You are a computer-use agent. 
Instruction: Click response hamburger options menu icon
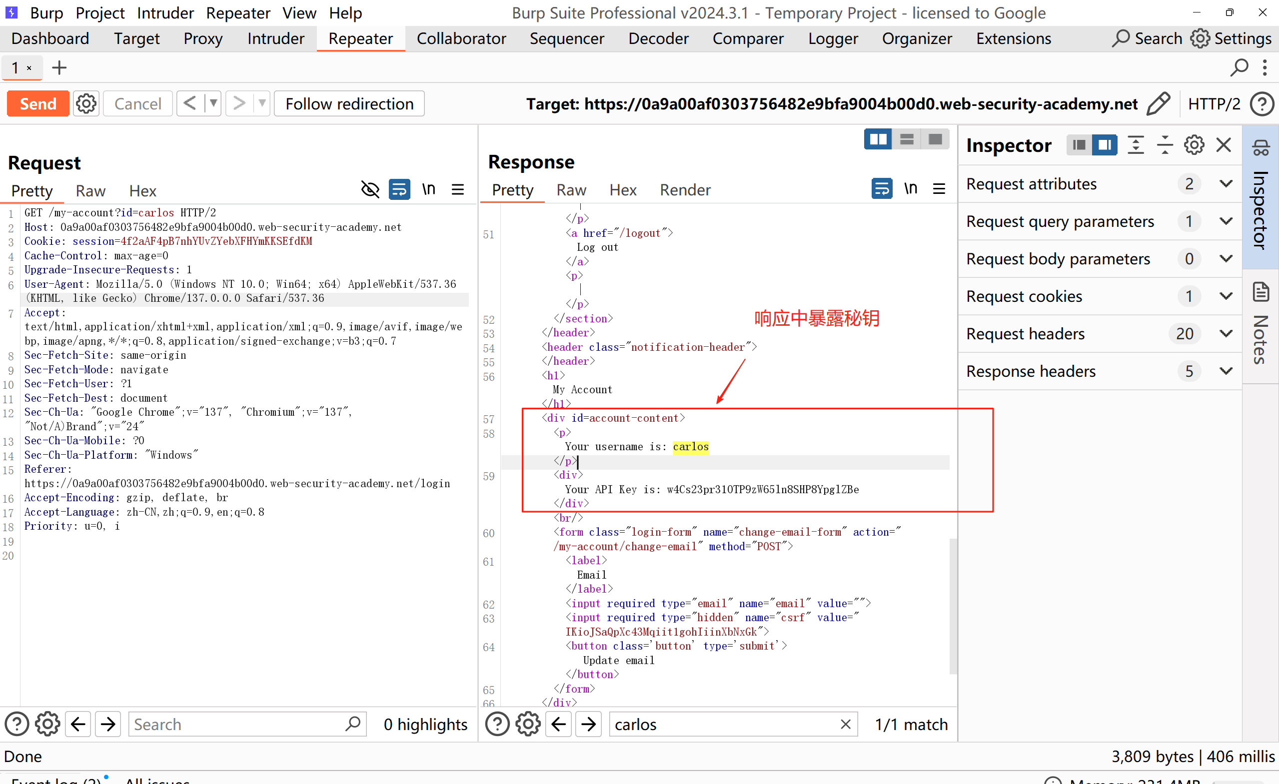tap(939, 189)
